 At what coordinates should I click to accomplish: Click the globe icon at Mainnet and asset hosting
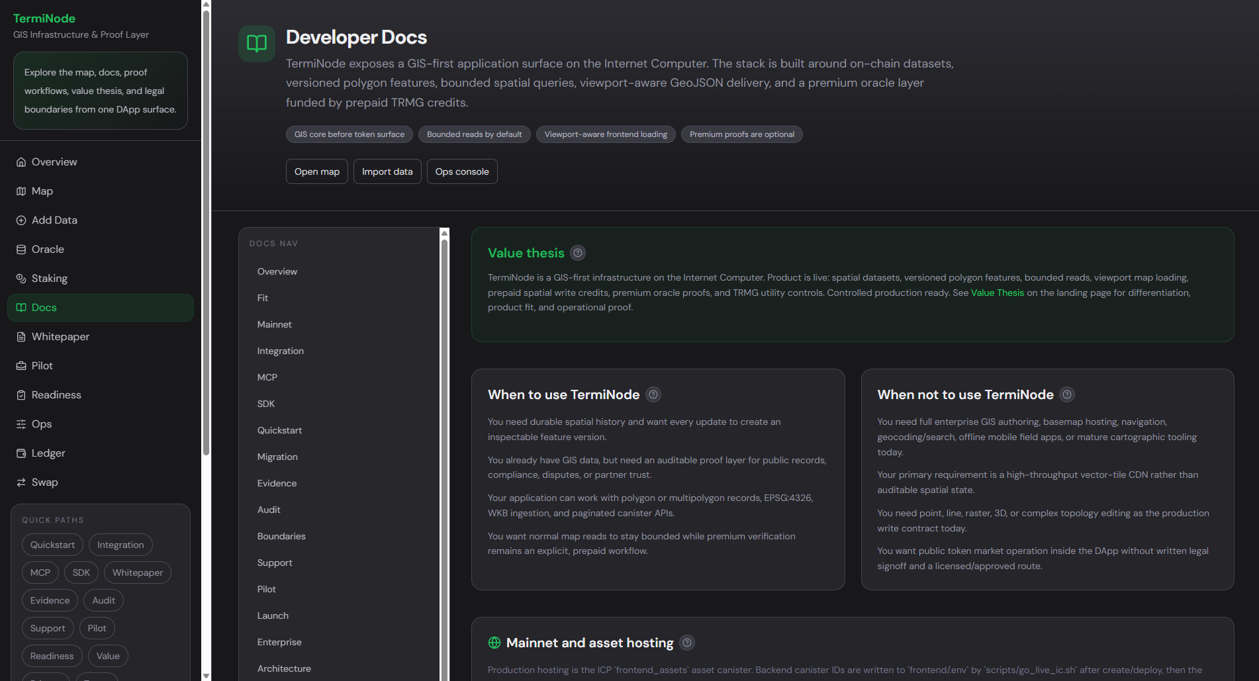point(494,643)
